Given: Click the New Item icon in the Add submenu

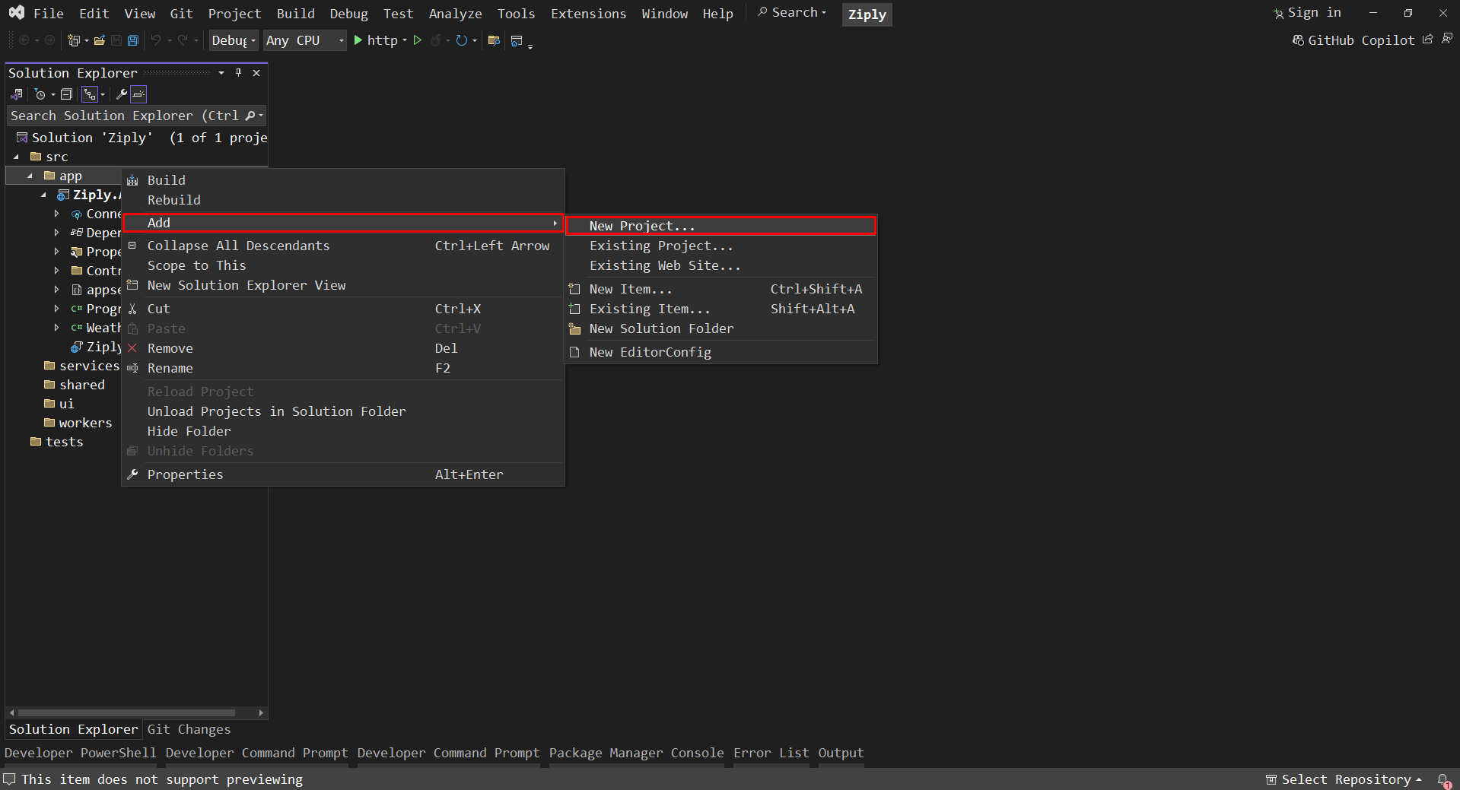Looking at the screenshot, I should 574,289.
